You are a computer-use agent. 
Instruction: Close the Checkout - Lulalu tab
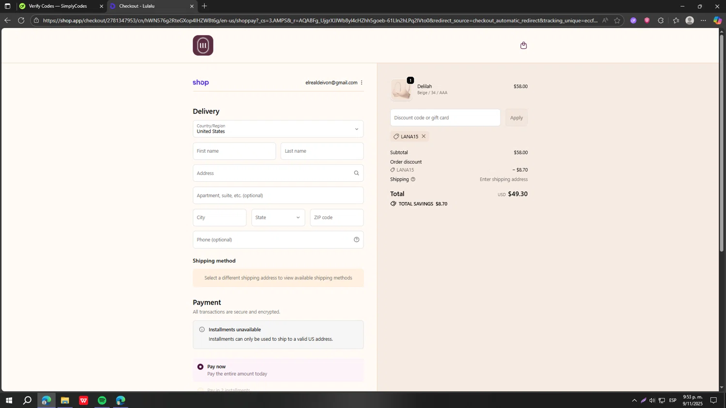coord(192,6)
